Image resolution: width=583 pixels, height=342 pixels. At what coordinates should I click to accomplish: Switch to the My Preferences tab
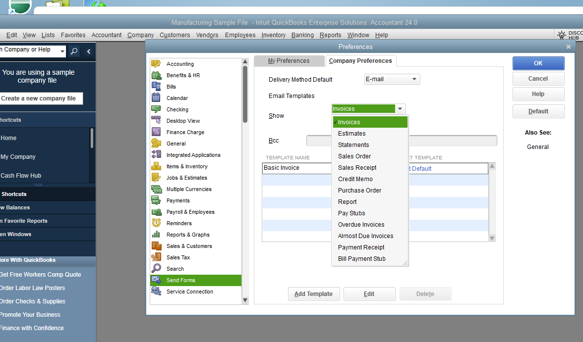pyautogui.click(x=289, y=61)
